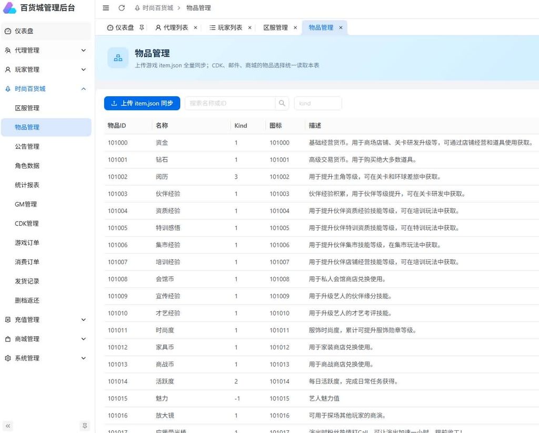The image size is (539, 433).
Task: Click the 阅历 item name cell
Action: coord(162,177)
